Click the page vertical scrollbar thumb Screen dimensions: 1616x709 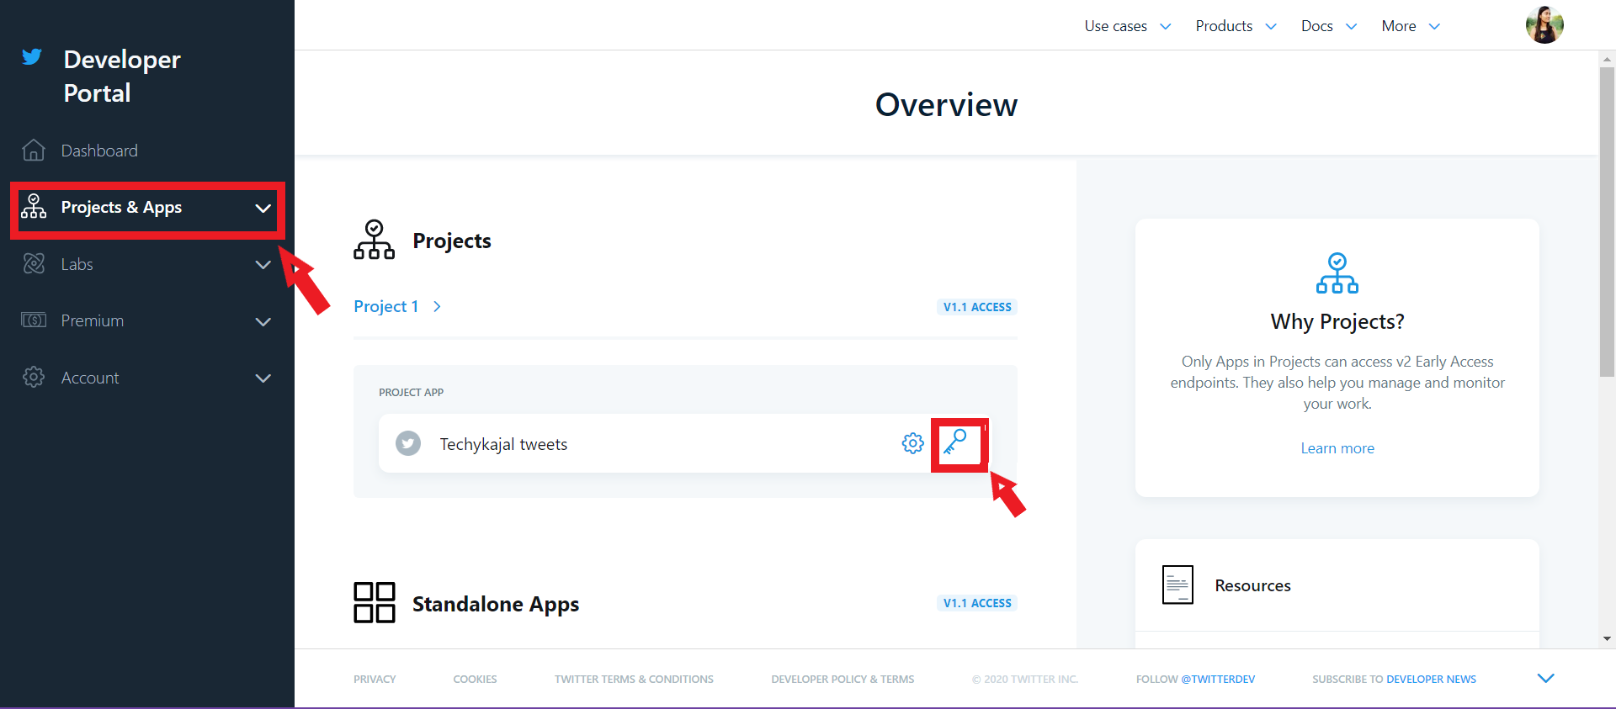pyautogui.click(x=1607, y=220)
